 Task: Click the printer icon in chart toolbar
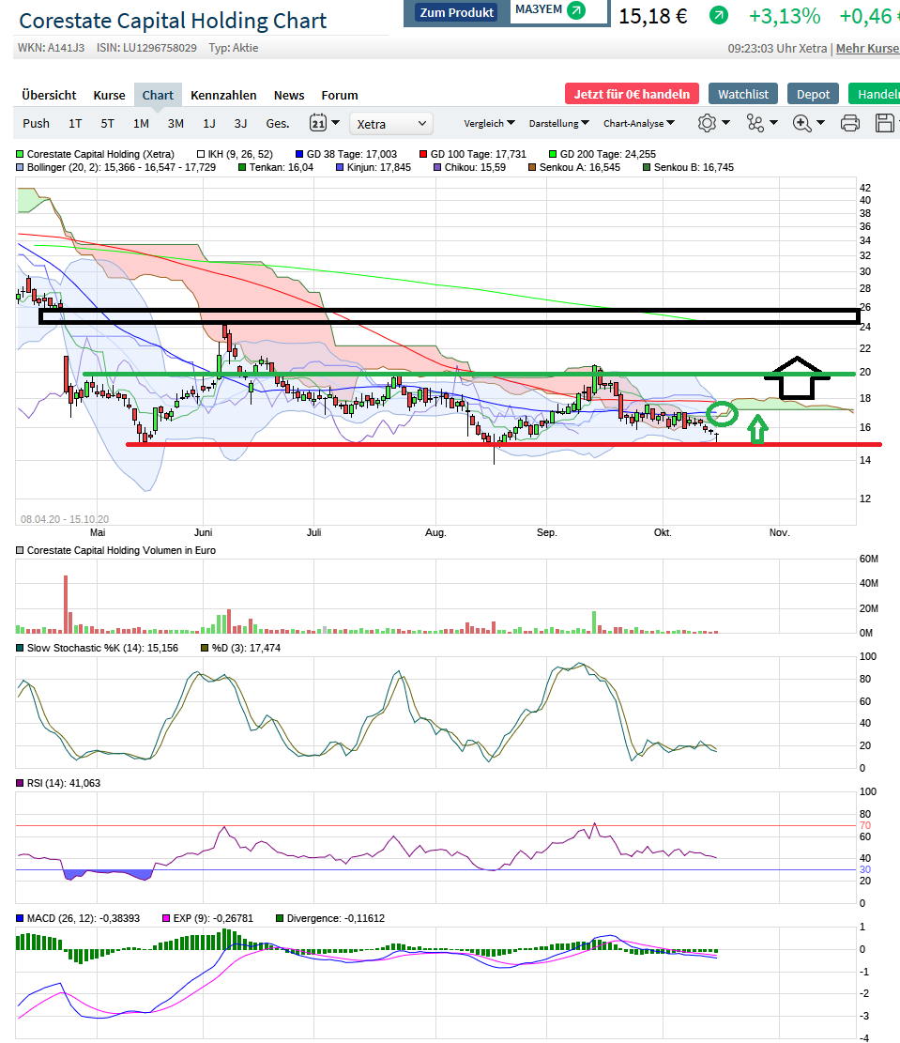(x=849, y=123)
